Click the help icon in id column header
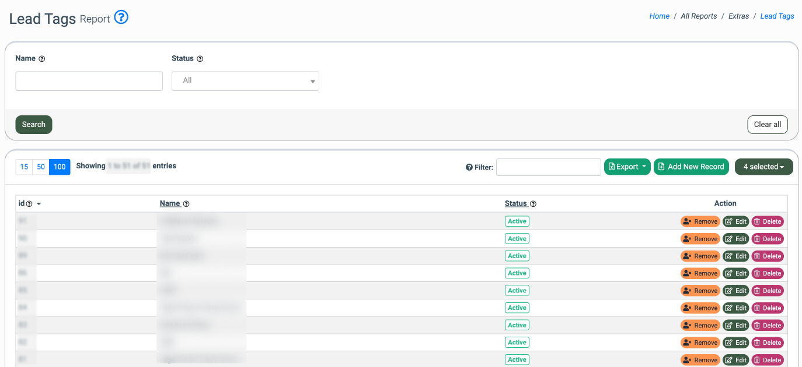 (x=29, y=204)
